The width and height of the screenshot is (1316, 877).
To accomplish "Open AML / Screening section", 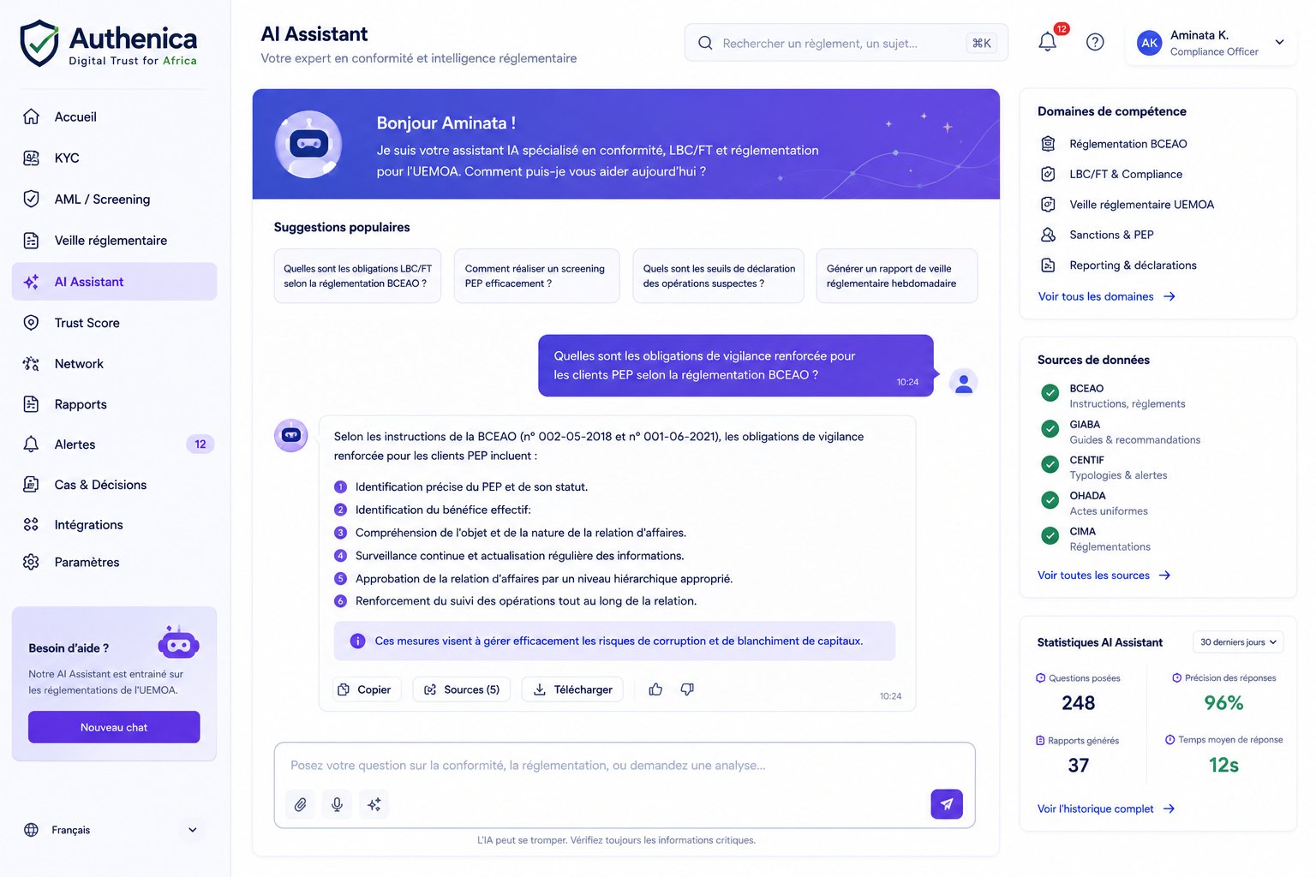I will (114, 199).
